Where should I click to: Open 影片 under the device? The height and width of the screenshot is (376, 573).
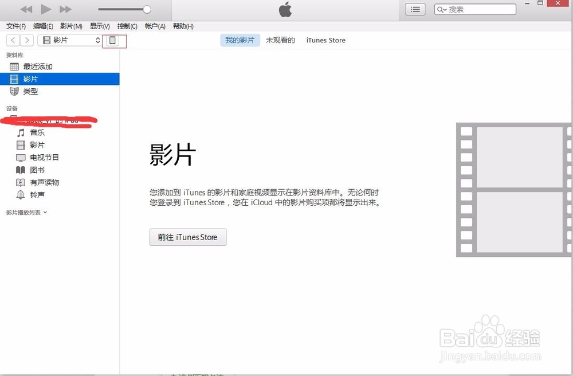37,145
